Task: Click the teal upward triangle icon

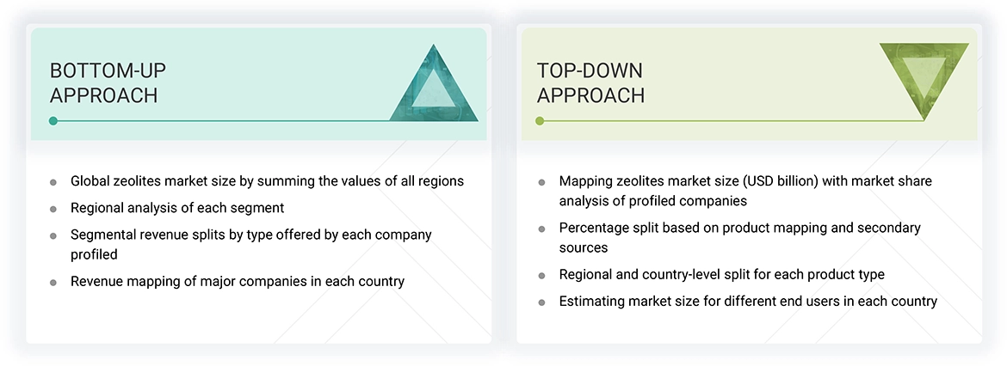Action: (x=435, y=88)
